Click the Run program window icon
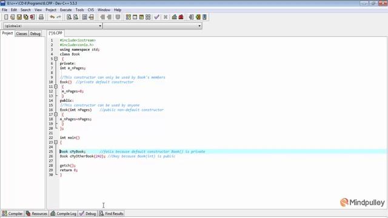Image resolution: width=388 pixels, height=218 pixels. pyautogui.click(x=135, y=17)
